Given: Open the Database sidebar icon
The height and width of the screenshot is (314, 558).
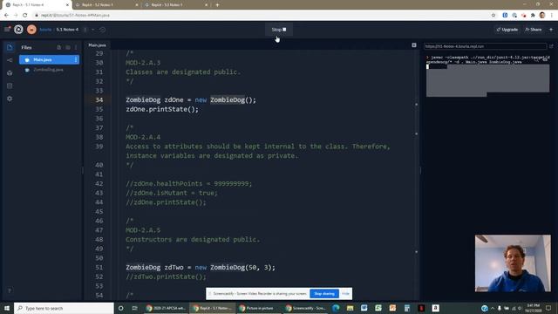Looking at the screenshot, I should pyautogui.click(x=10, y=85).
